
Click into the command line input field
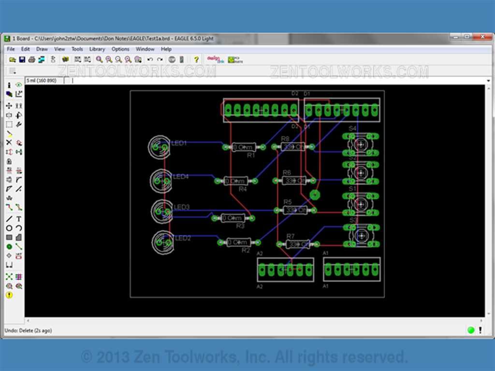point(278,81)
